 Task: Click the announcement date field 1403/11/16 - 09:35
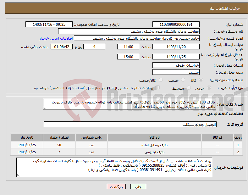(x=49, y=25)
